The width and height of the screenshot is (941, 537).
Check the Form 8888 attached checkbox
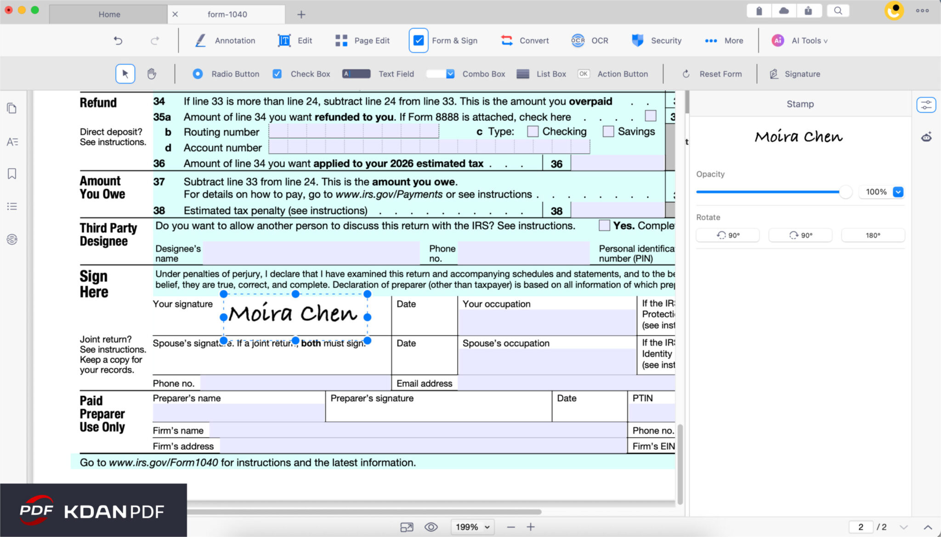651,116
